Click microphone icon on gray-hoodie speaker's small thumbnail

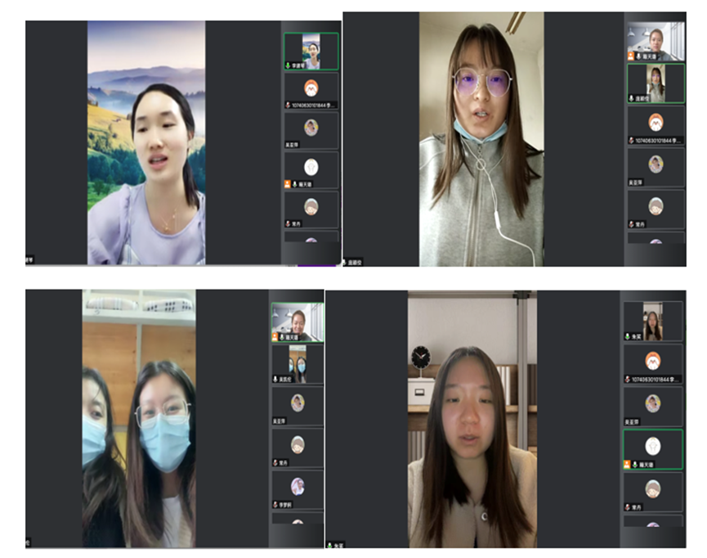(632, 97)
